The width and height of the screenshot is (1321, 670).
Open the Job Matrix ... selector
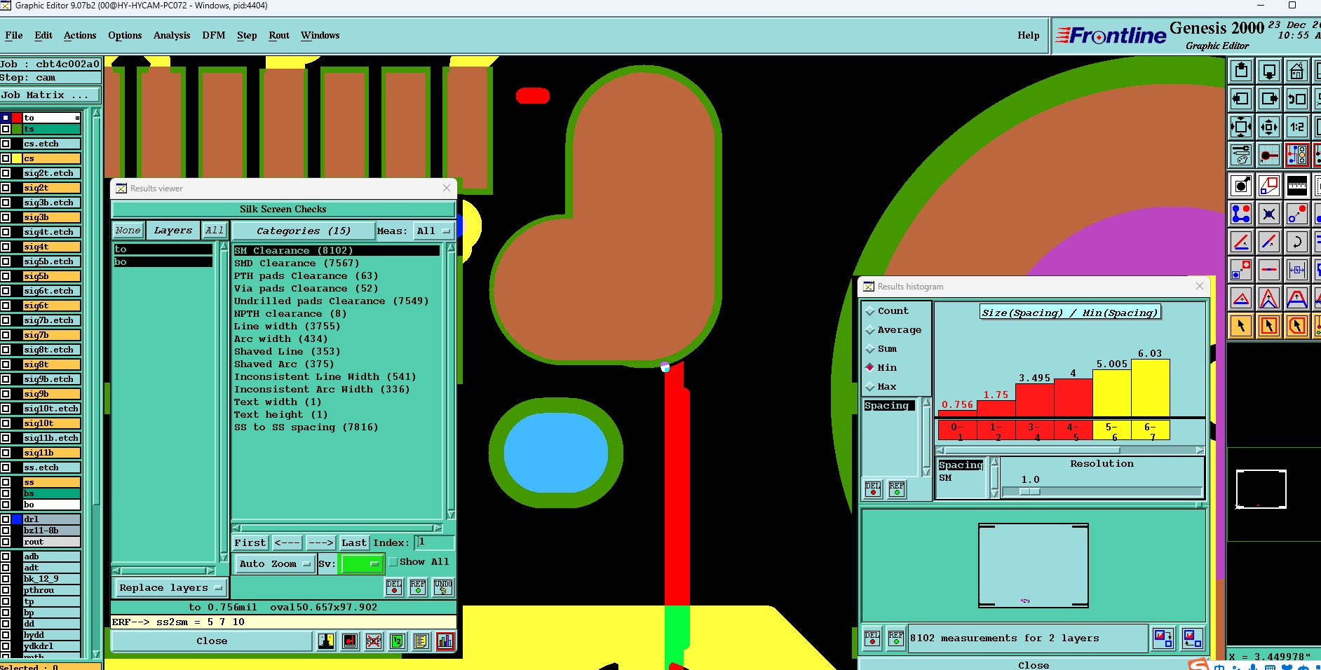tap(50, 95)
